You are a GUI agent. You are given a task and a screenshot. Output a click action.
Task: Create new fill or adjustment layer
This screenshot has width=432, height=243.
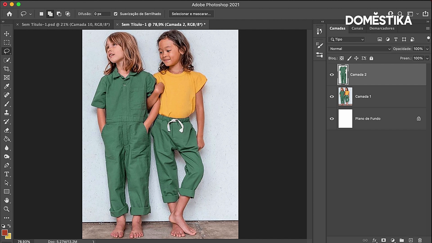[x=392, y=240]
